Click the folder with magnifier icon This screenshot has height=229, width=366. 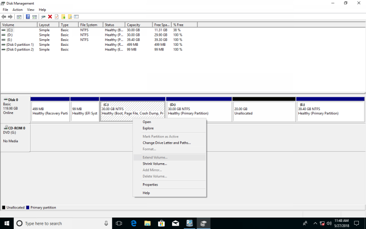click(70, 17)
